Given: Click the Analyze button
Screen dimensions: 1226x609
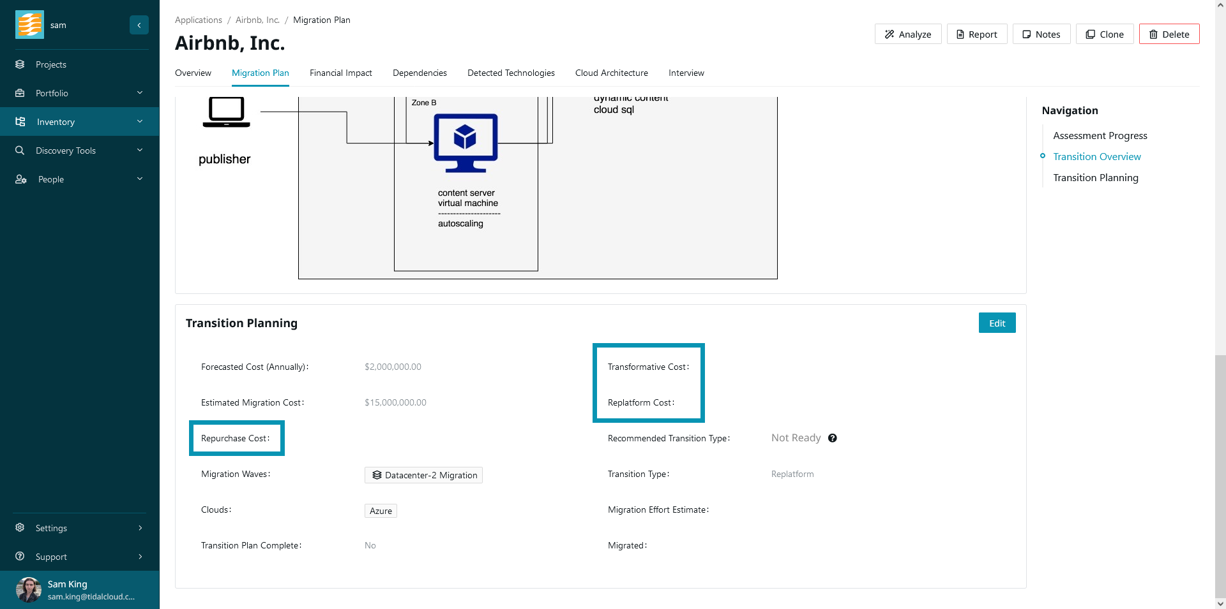Looking at the screenshot, I should point(907,34).
